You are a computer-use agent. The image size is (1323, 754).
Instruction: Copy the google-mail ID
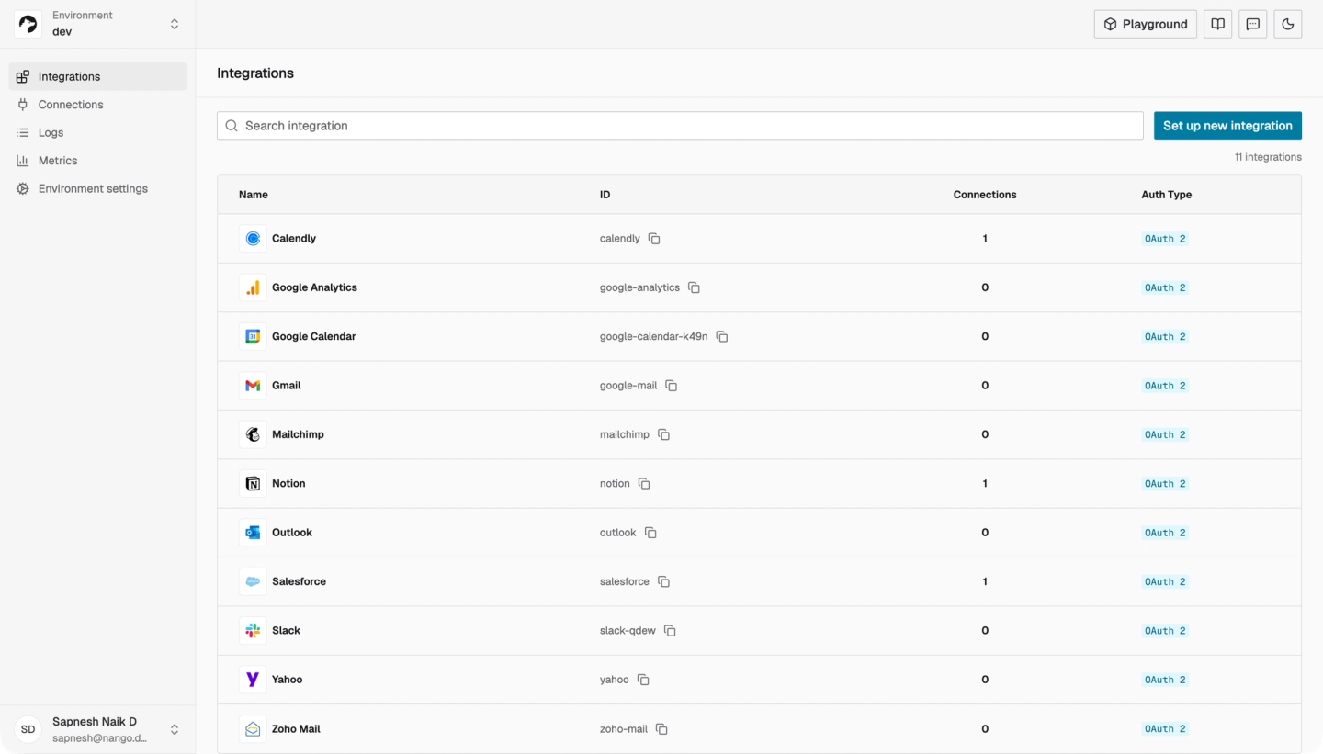pos(672,386)
